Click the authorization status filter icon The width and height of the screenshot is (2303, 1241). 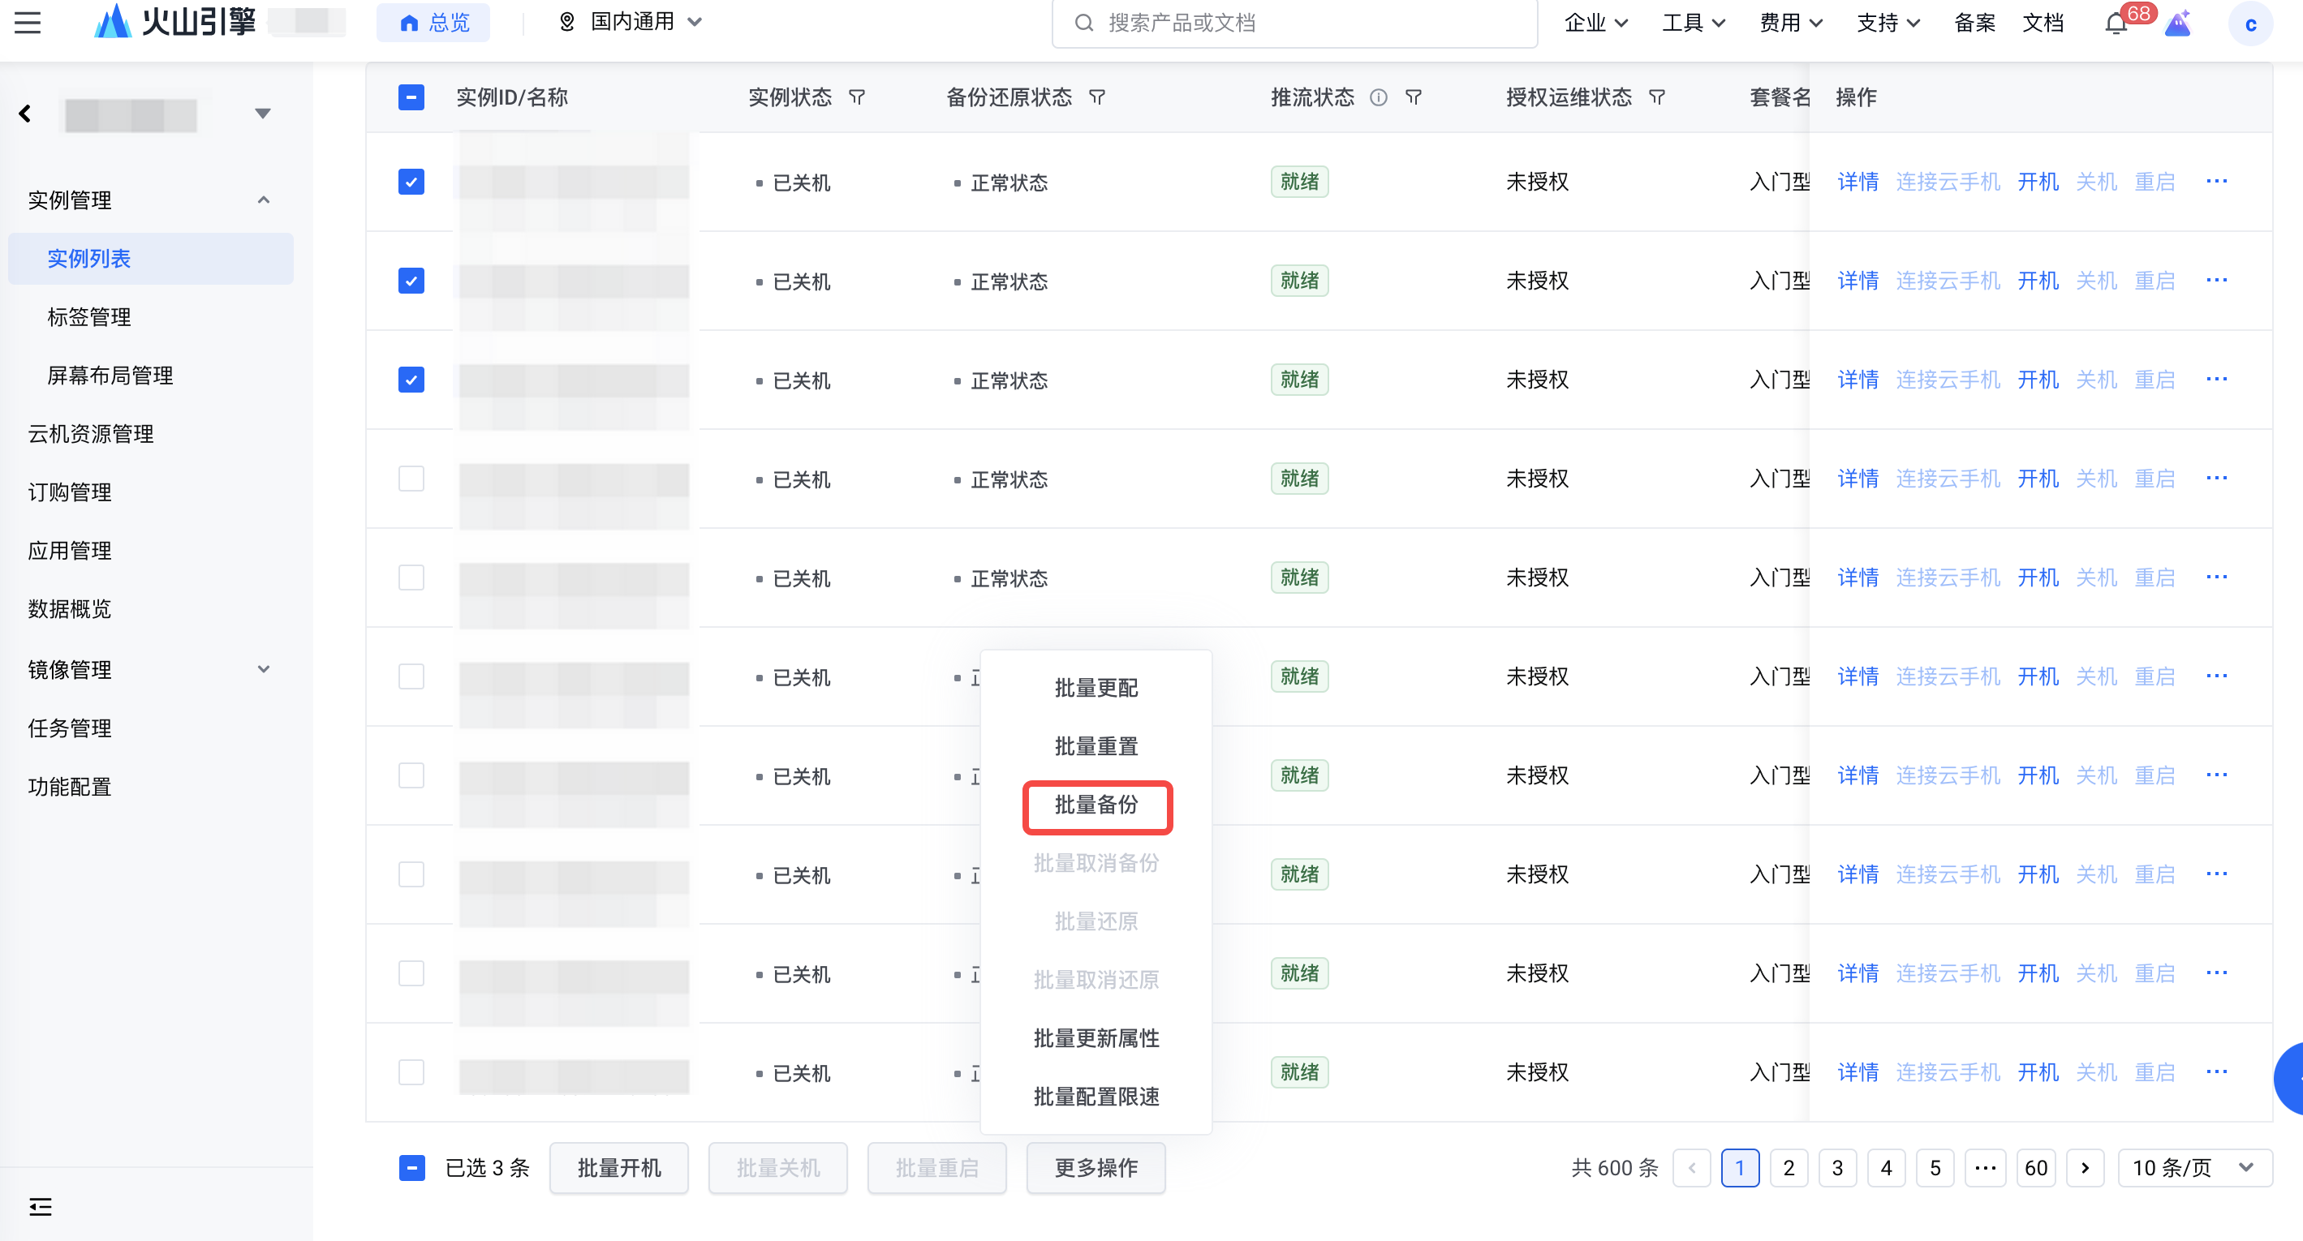(1656, 97)
